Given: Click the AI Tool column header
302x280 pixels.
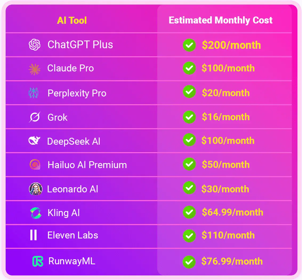Looking at the screenshot, I should coord(72,21).
